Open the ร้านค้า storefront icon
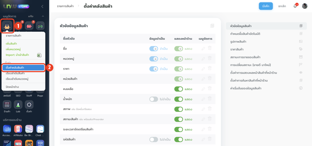This screenshot has height=146, width=312. (x=7, y=105)
